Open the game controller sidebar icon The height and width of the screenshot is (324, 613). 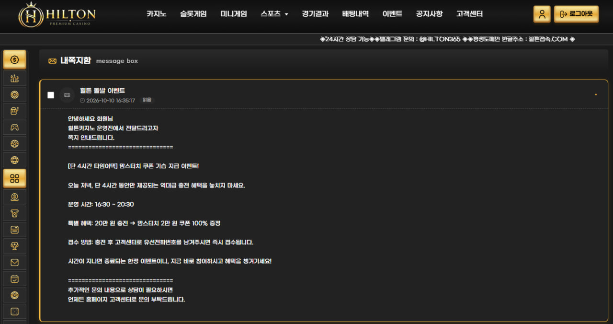tap(14, 127)
